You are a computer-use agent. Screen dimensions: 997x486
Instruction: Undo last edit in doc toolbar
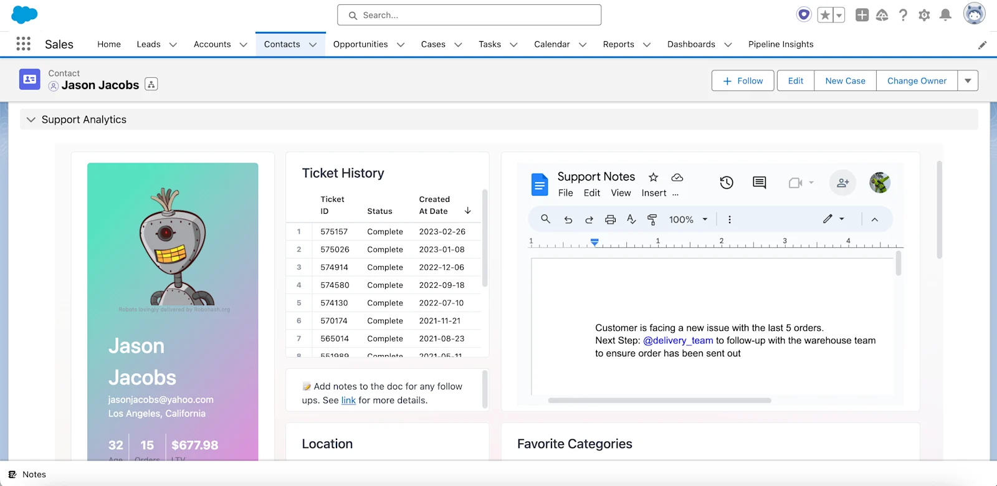click(568, 219)
